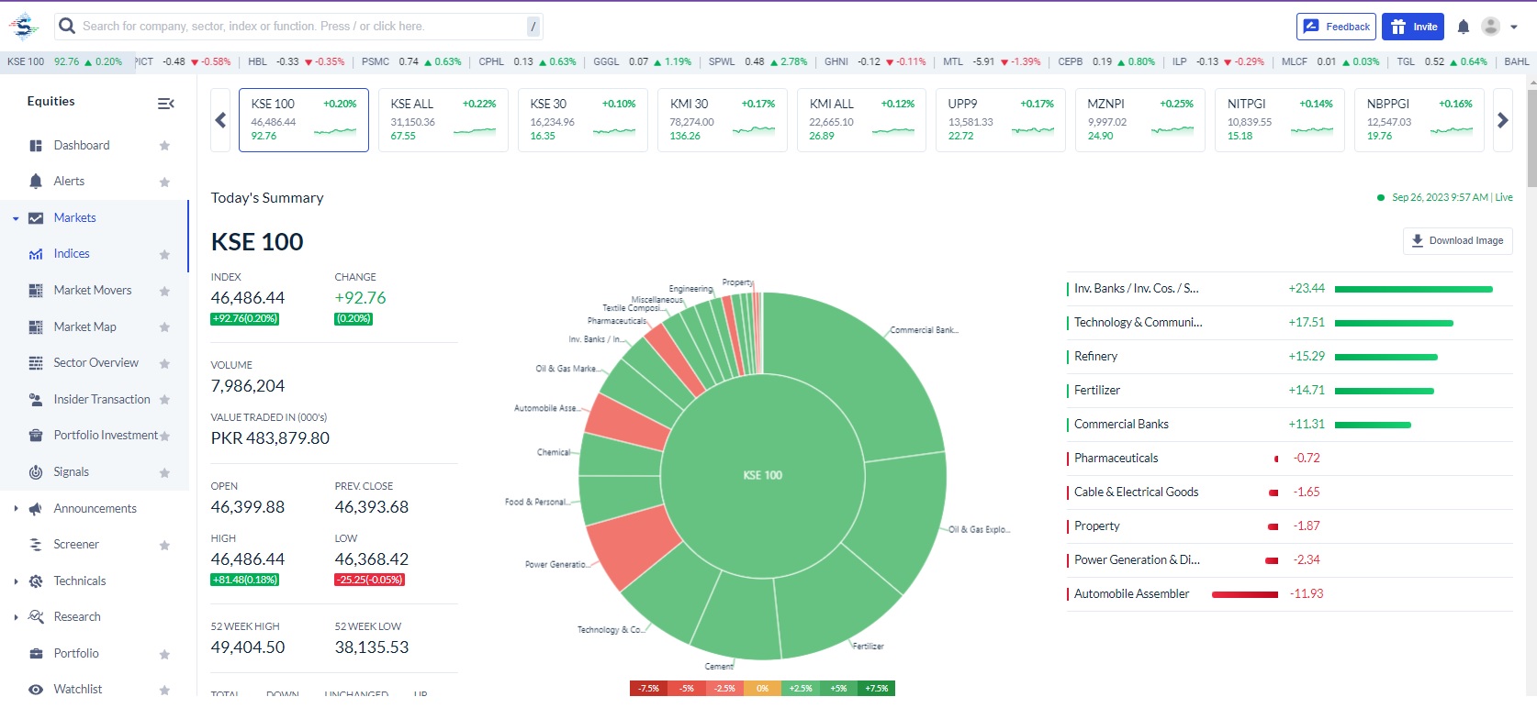Screen dimensions: 1537x708
Task: Expand the Research section arrow
Action: tap(16, 617)
